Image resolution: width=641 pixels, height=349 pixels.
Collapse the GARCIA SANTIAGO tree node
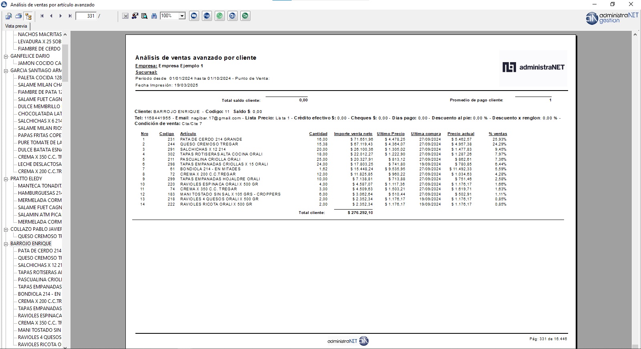coord(6,71)
